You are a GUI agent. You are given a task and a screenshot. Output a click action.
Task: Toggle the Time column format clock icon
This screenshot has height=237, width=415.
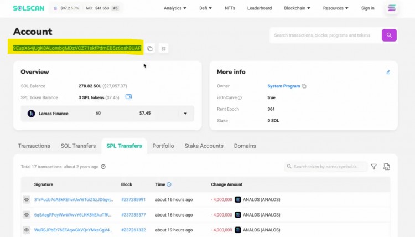pyautogui.click(x=169, y=184)
